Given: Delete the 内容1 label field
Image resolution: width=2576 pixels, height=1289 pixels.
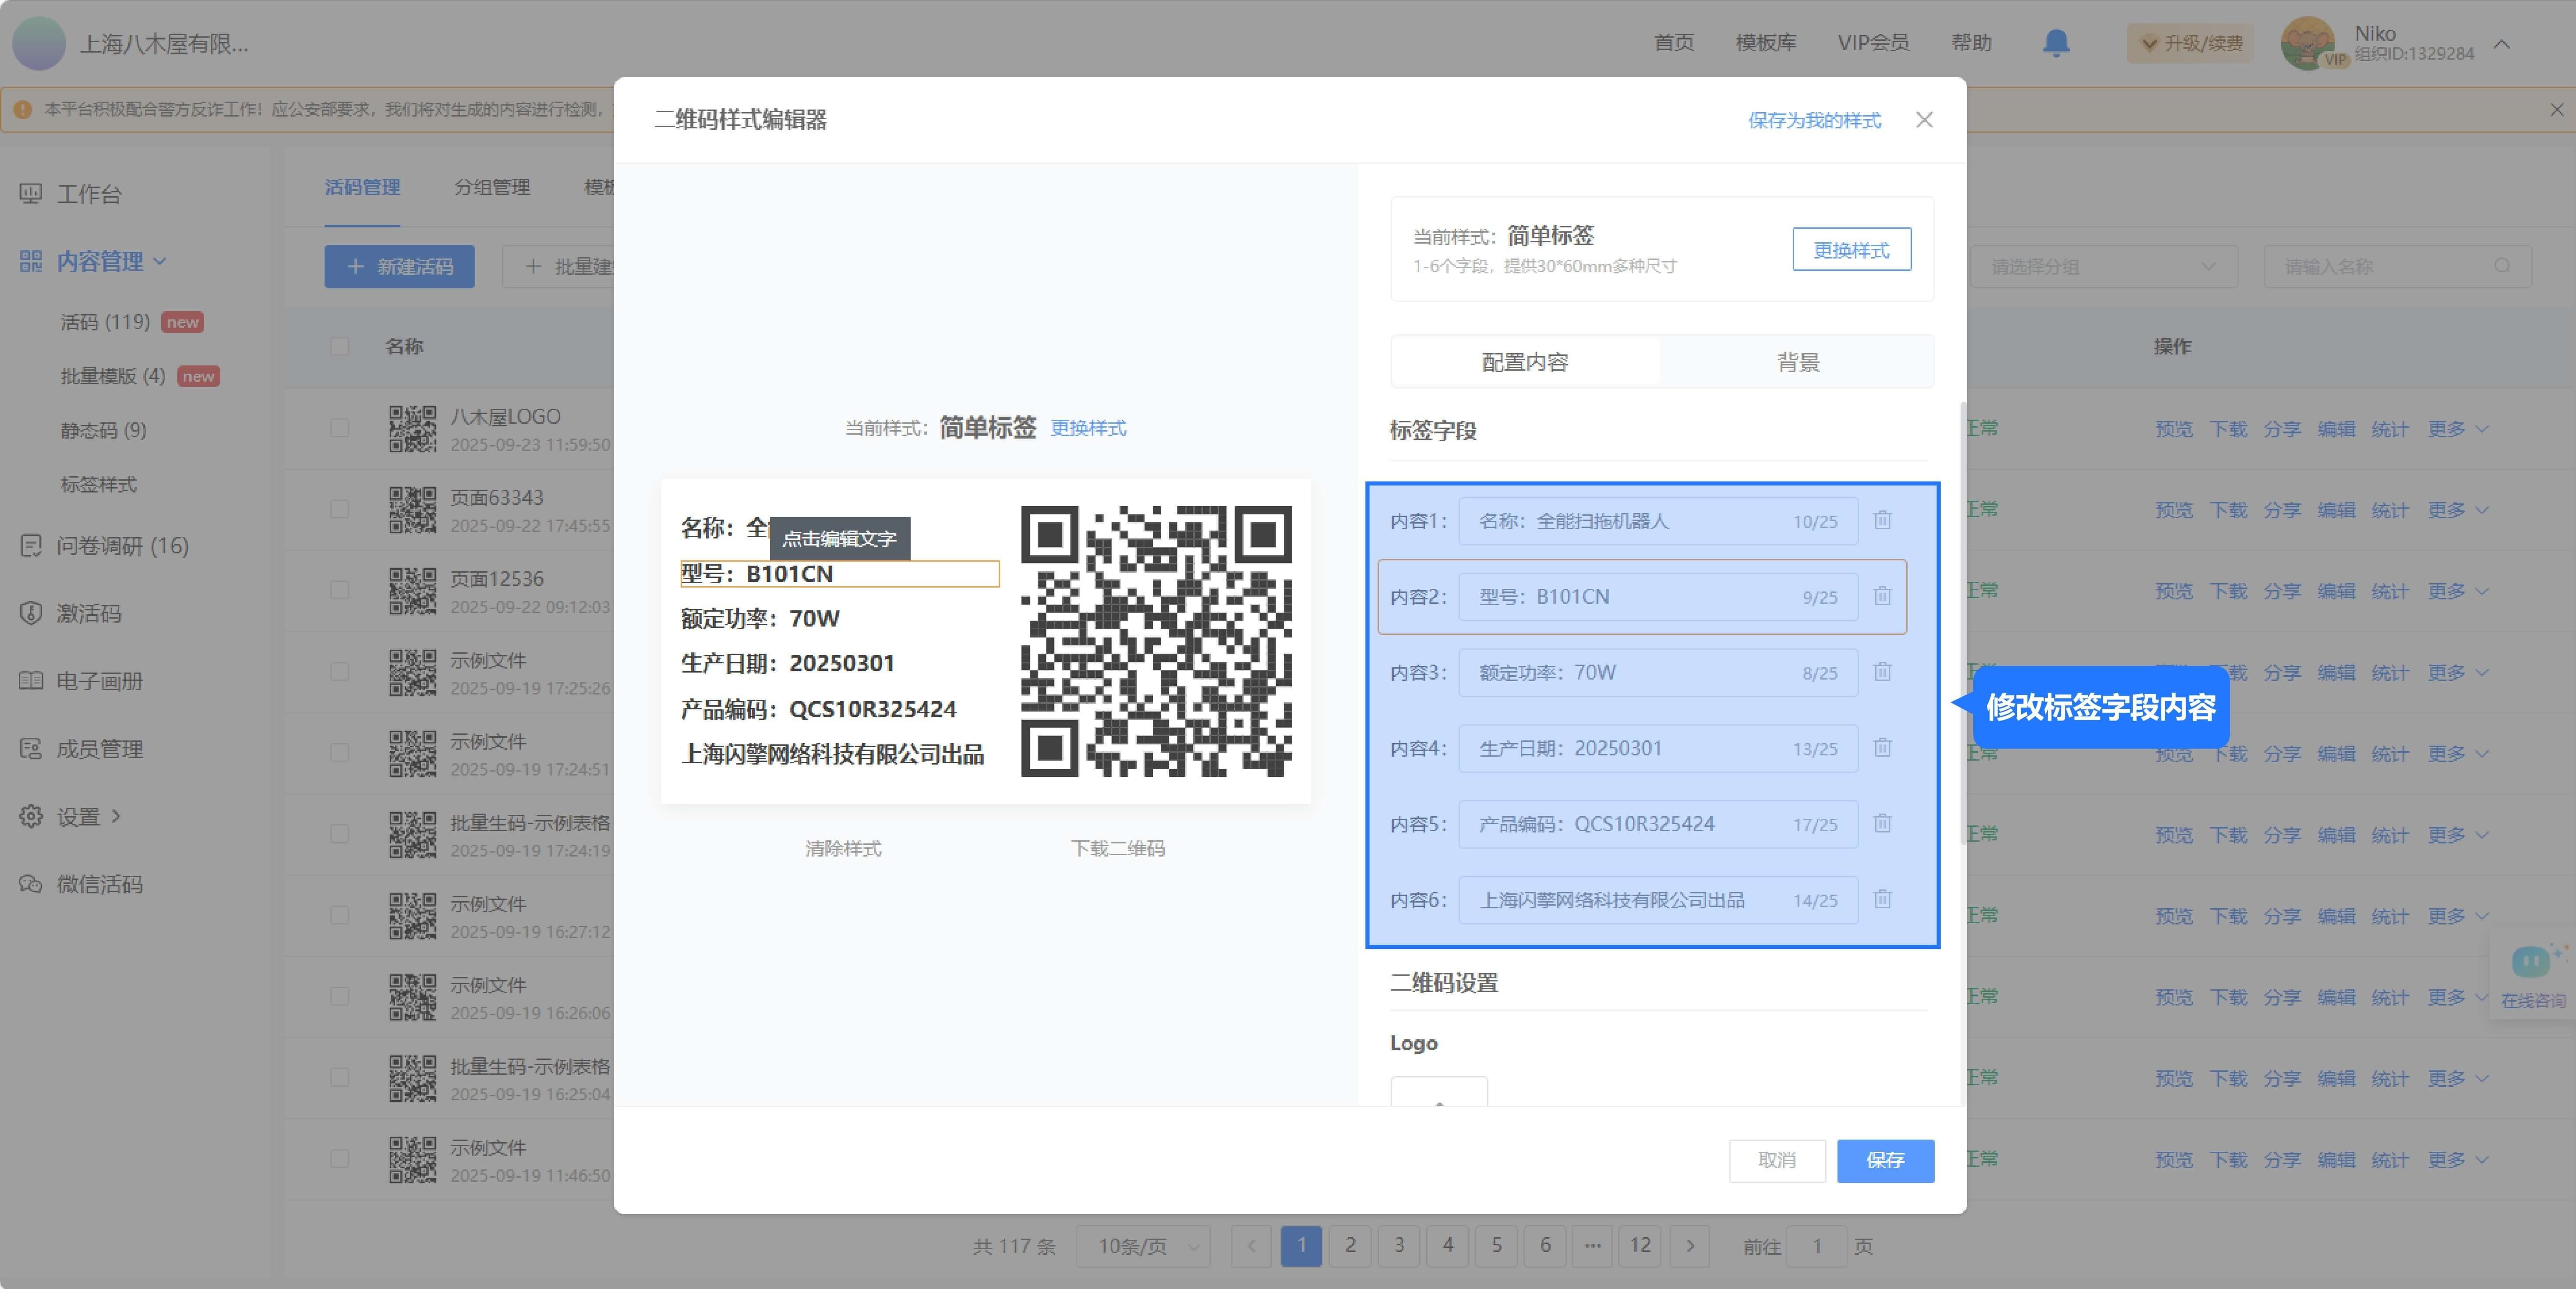Looking at the screenshot, I should point(1882,520).
